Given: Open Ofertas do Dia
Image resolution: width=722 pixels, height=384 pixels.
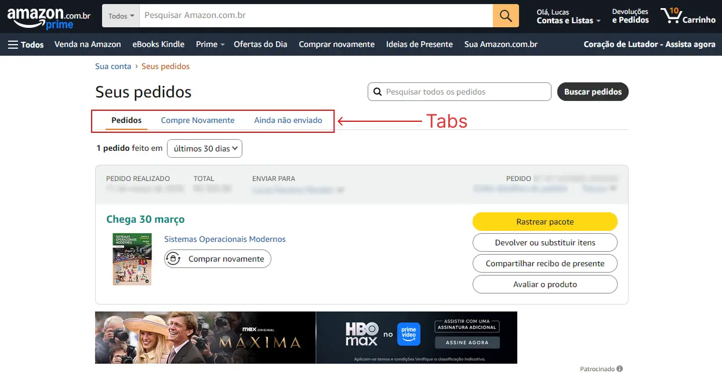Looking at the screenshot, I should [260, 44].
